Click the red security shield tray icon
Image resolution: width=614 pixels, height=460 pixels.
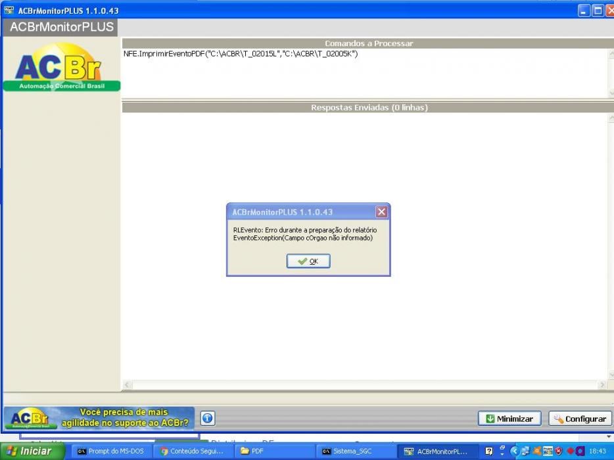(558, 451)
